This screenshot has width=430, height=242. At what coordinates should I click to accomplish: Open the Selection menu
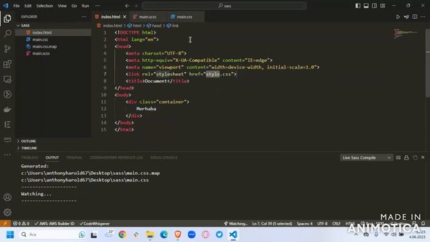click(x=44, y=6)
